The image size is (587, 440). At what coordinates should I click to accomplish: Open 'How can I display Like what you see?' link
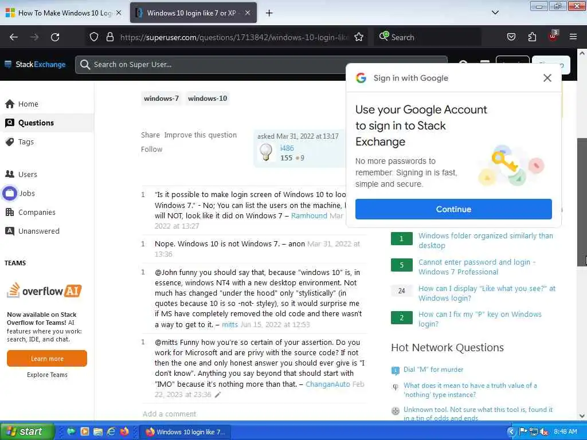pyautogui.click(x=487, y=293)
